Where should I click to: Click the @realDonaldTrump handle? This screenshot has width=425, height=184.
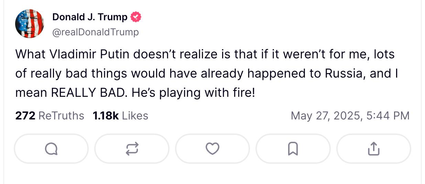[x=95, y=32]
